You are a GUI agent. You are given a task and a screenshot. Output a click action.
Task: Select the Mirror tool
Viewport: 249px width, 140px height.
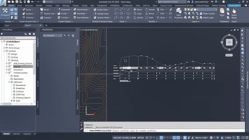[x=149, y=14]
